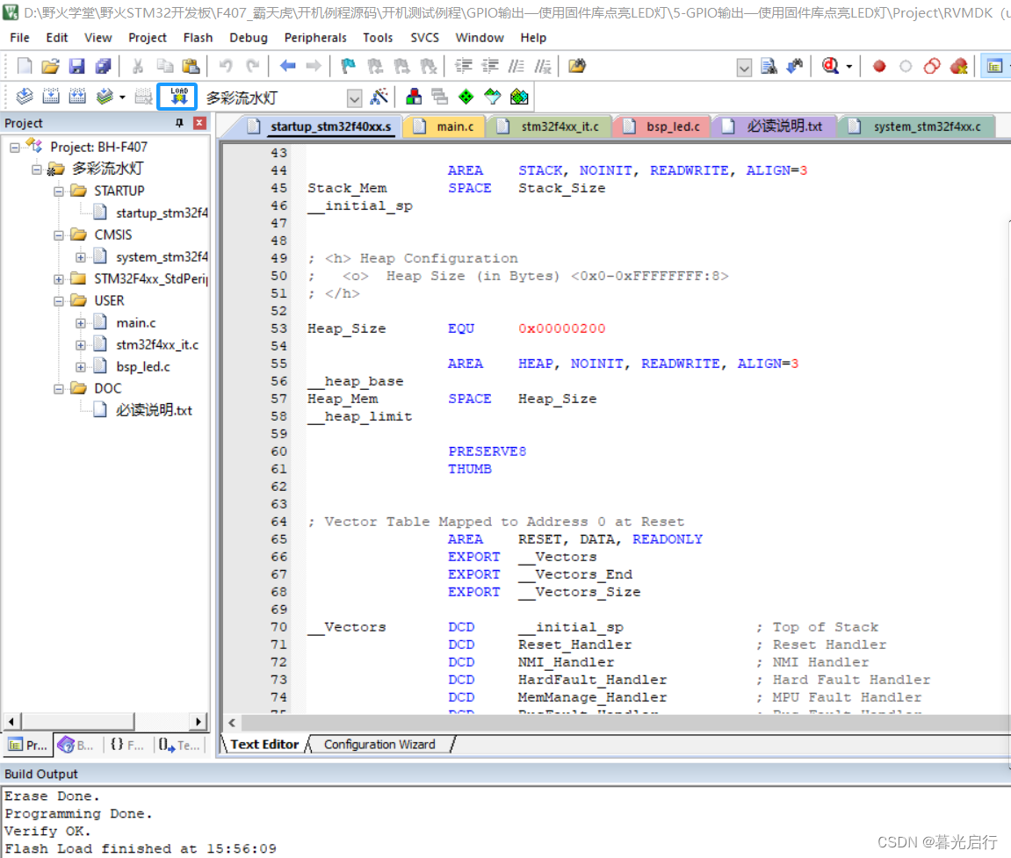
Task: Navigate backward with blue left arrow
Action: (287, 66)
